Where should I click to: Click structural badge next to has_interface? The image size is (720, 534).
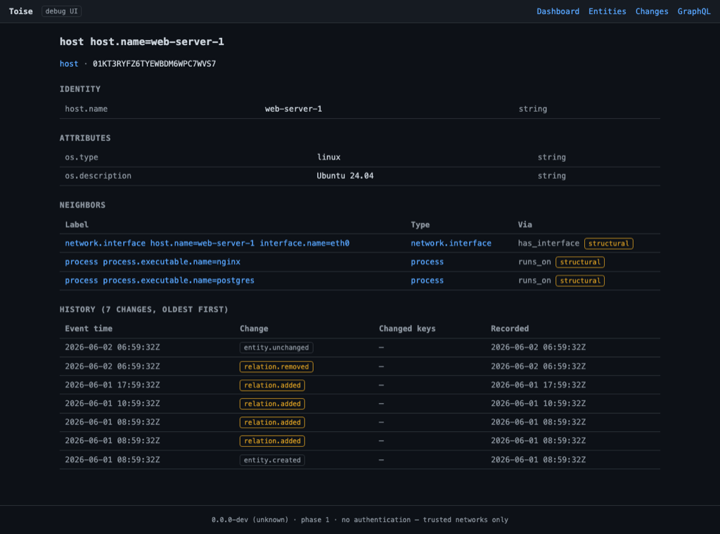coord(608,243)
